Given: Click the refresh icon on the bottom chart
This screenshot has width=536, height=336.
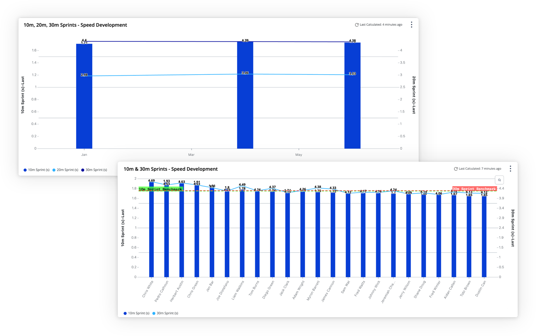Looking at the screenshot, I should (456, 169).
